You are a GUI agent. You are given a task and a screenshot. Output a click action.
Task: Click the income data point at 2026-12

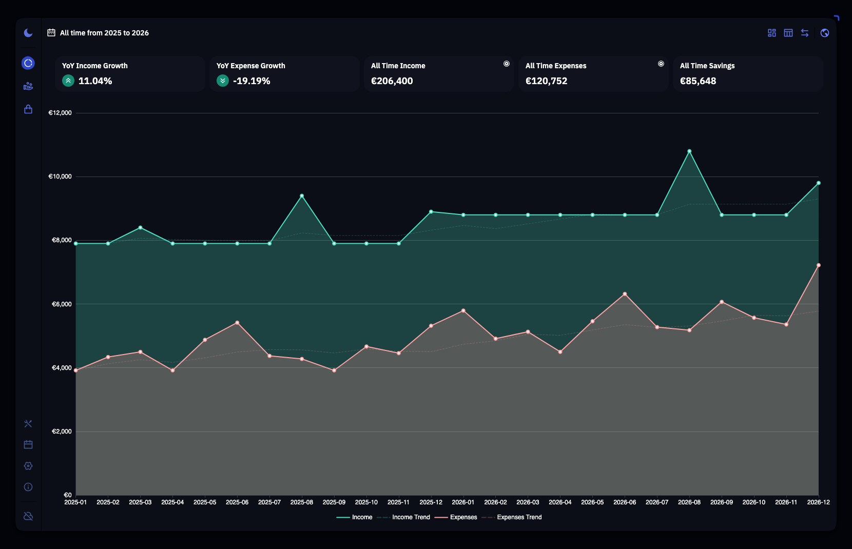tap(819, 183)
